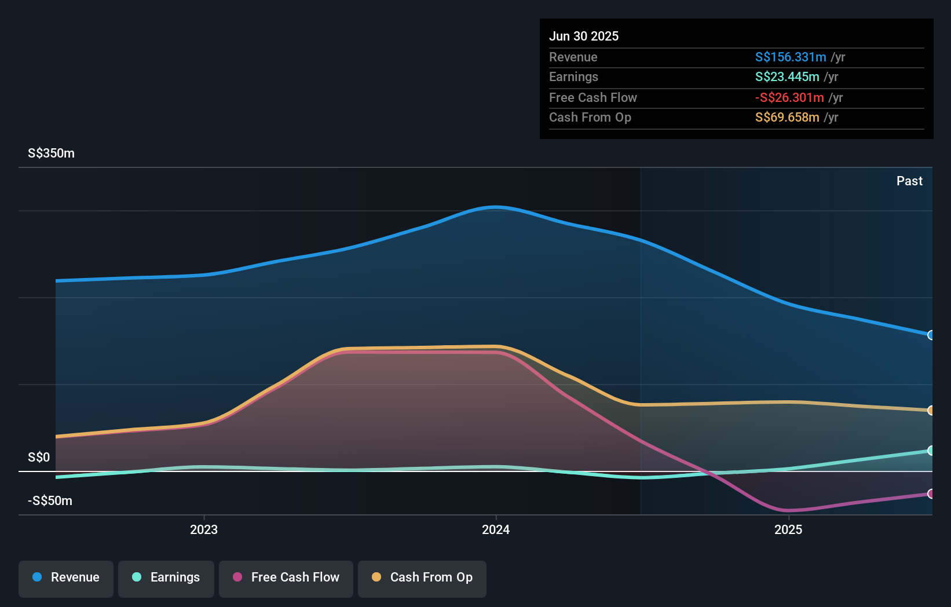The width and height of the screenshot is (951, 607).
Task: Toggle the Revenue series in the legend
Action: 66,577
